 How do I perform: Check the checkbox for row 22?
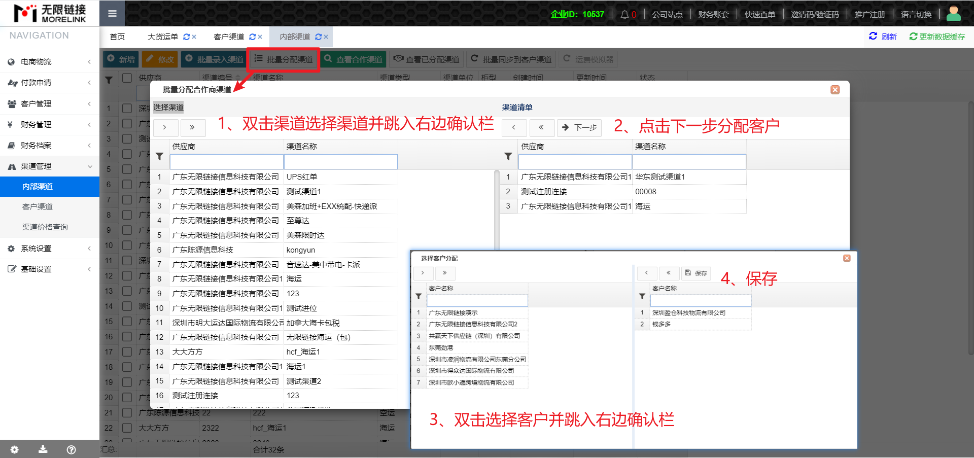click(127, 428)
